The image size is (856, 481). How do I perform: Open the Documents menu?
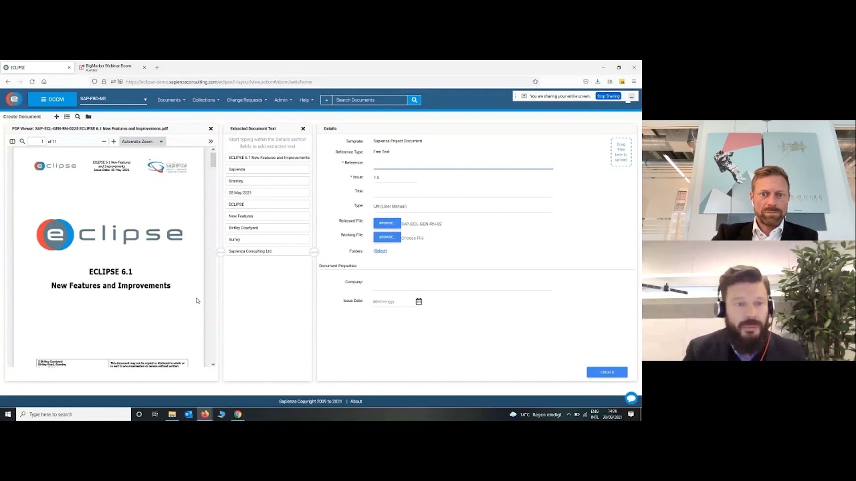coord(171,100)
